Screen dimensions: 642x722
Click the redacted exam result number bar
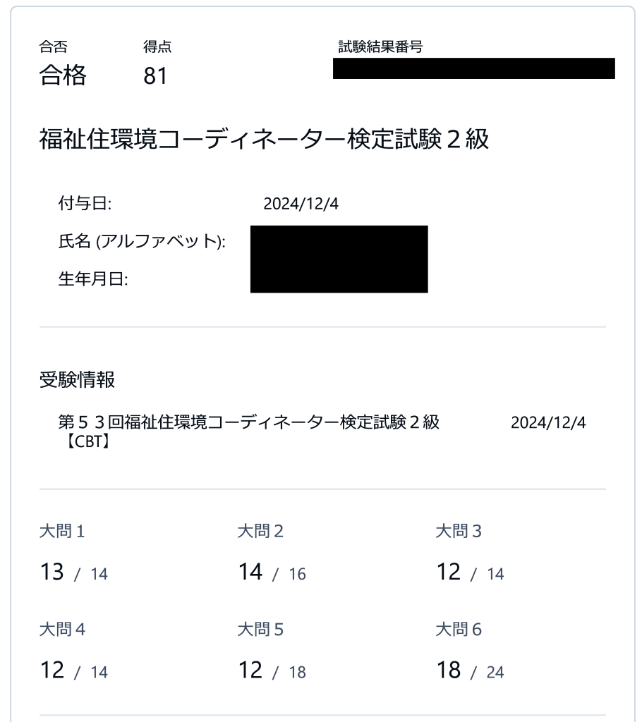click(x=473, y=68)
